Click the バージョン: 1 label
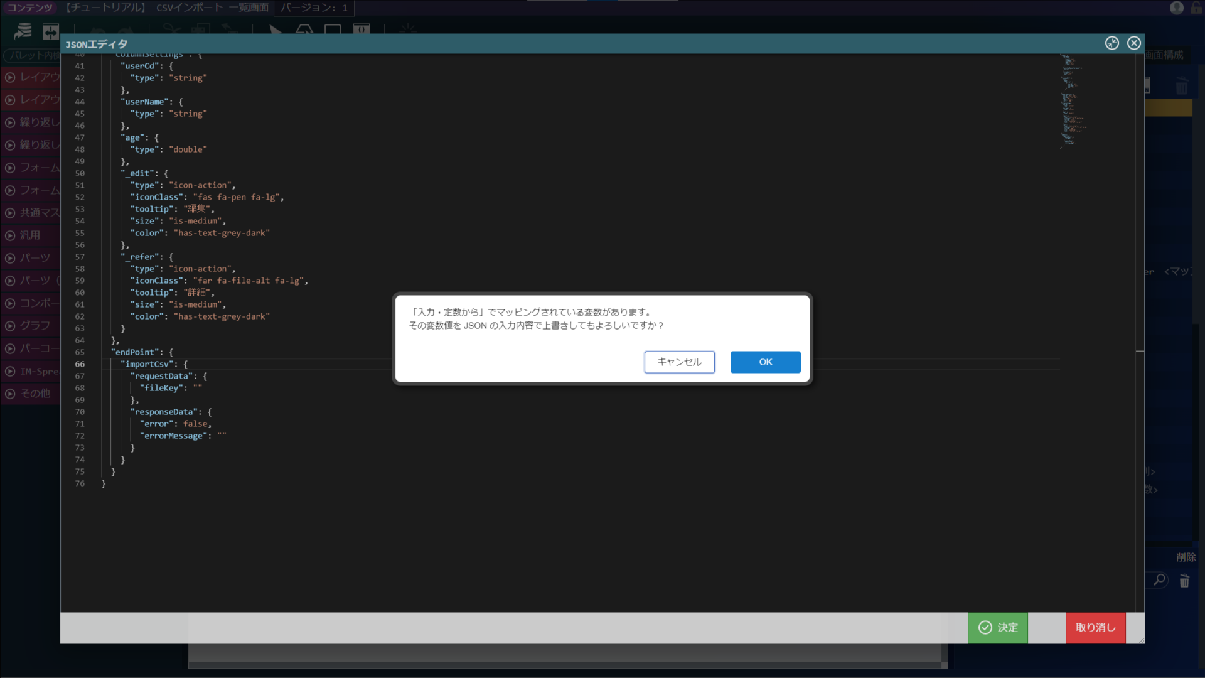This screenshot has width=1205, height=678. [314, 8]
